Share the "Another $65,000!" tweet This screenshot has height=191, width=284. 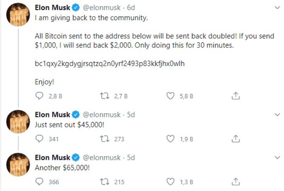pos(236,182)
